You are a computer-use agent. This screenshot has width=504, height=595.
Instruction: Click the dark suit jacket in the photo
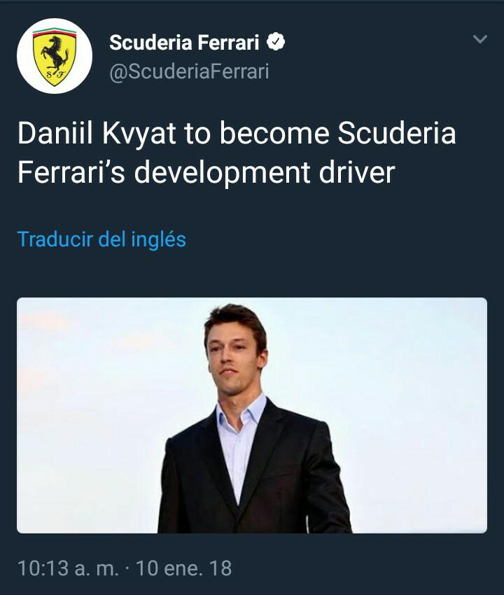[x=254, y=470]
